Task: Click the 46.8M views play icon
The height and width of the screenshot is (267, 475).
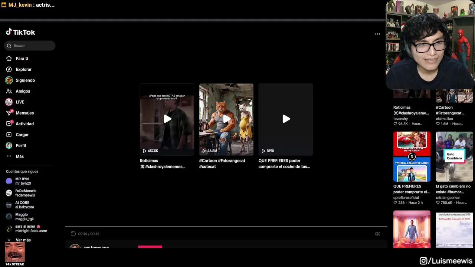Action: point(204,151)
